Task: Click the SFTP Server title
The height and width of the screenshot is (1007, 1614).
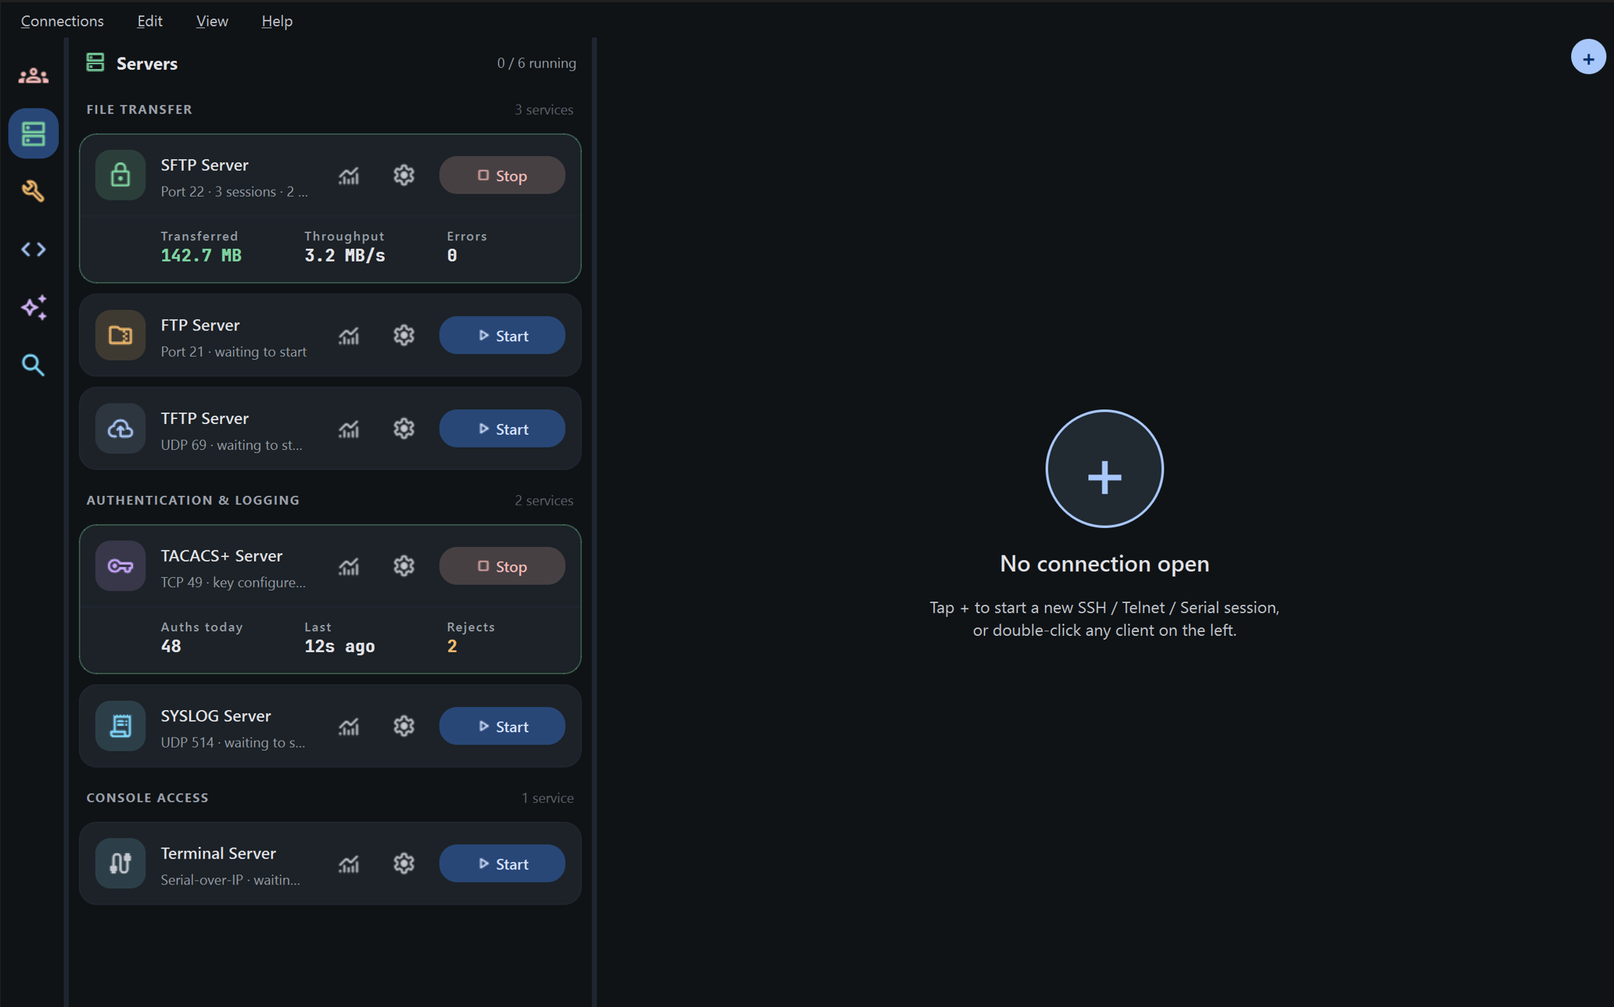Action: pyautogui.click(x=204, y=165)
